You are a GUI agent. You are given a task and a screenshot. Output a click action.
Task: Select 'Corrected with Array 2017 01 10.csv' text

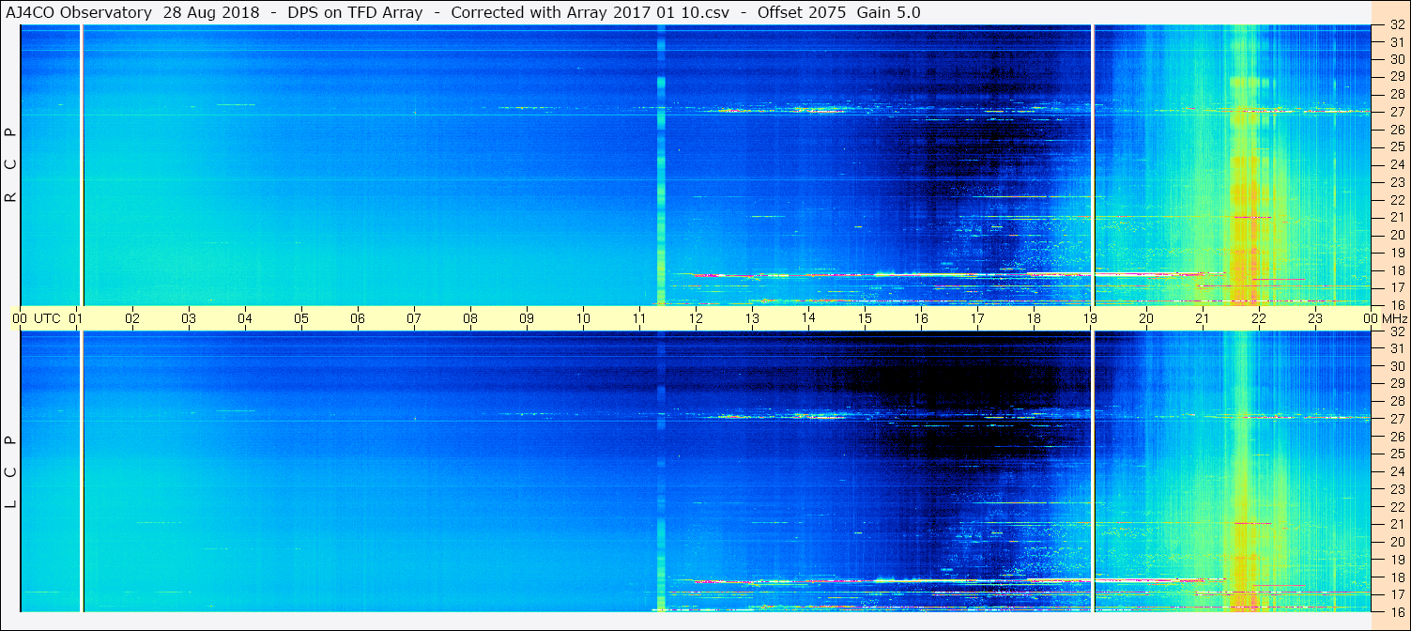click(590, 12)
